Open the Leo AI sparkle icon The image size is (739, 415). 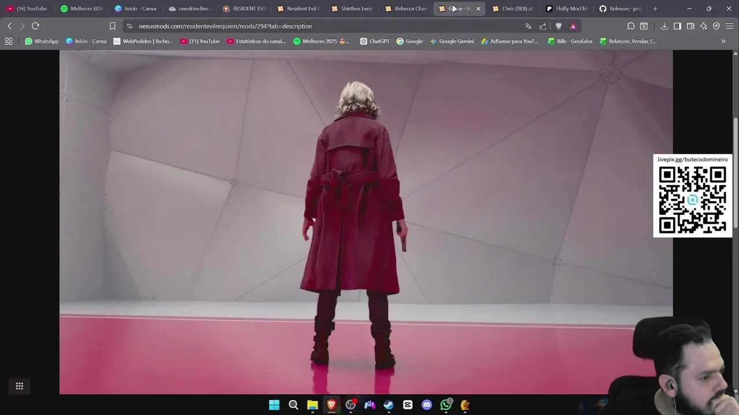click(703, 26)
